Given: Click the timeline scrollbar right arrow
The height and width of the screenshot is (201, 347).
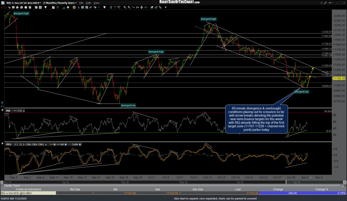Looking at the screenshot, I should pyautogui.click(x=344, y=182).
